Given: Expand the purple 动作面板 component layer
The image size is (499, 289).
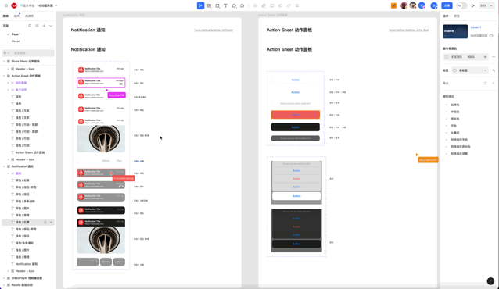Looking at the screenshot, I should point(9,83).
